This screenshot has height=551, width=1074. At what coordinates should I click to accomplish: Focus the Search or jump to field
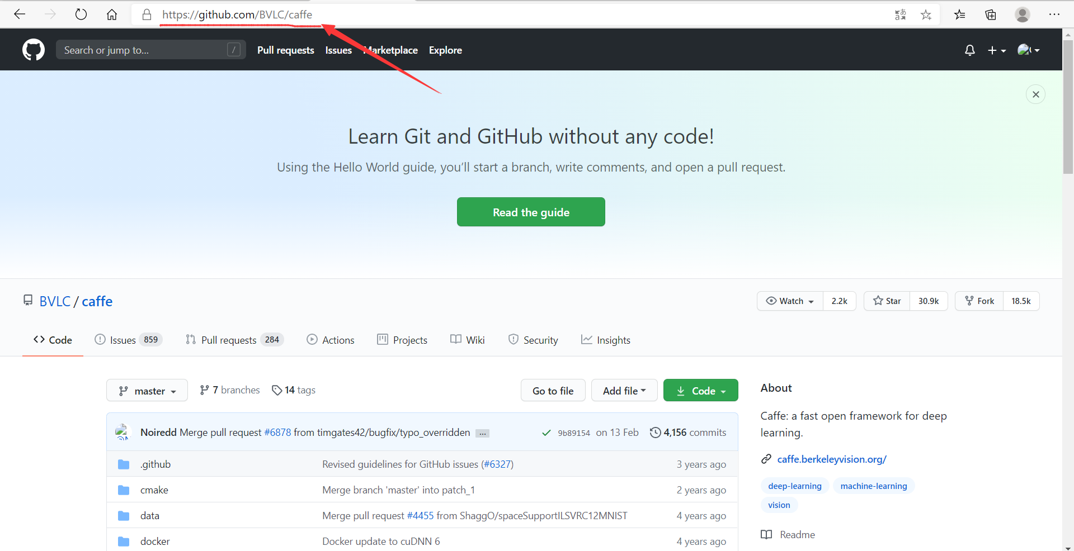click(x=151, y=50)
